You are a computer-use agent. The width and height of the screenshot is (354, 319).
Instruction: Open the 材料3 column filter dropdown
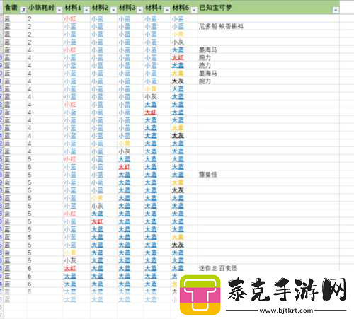coord(140,10)
